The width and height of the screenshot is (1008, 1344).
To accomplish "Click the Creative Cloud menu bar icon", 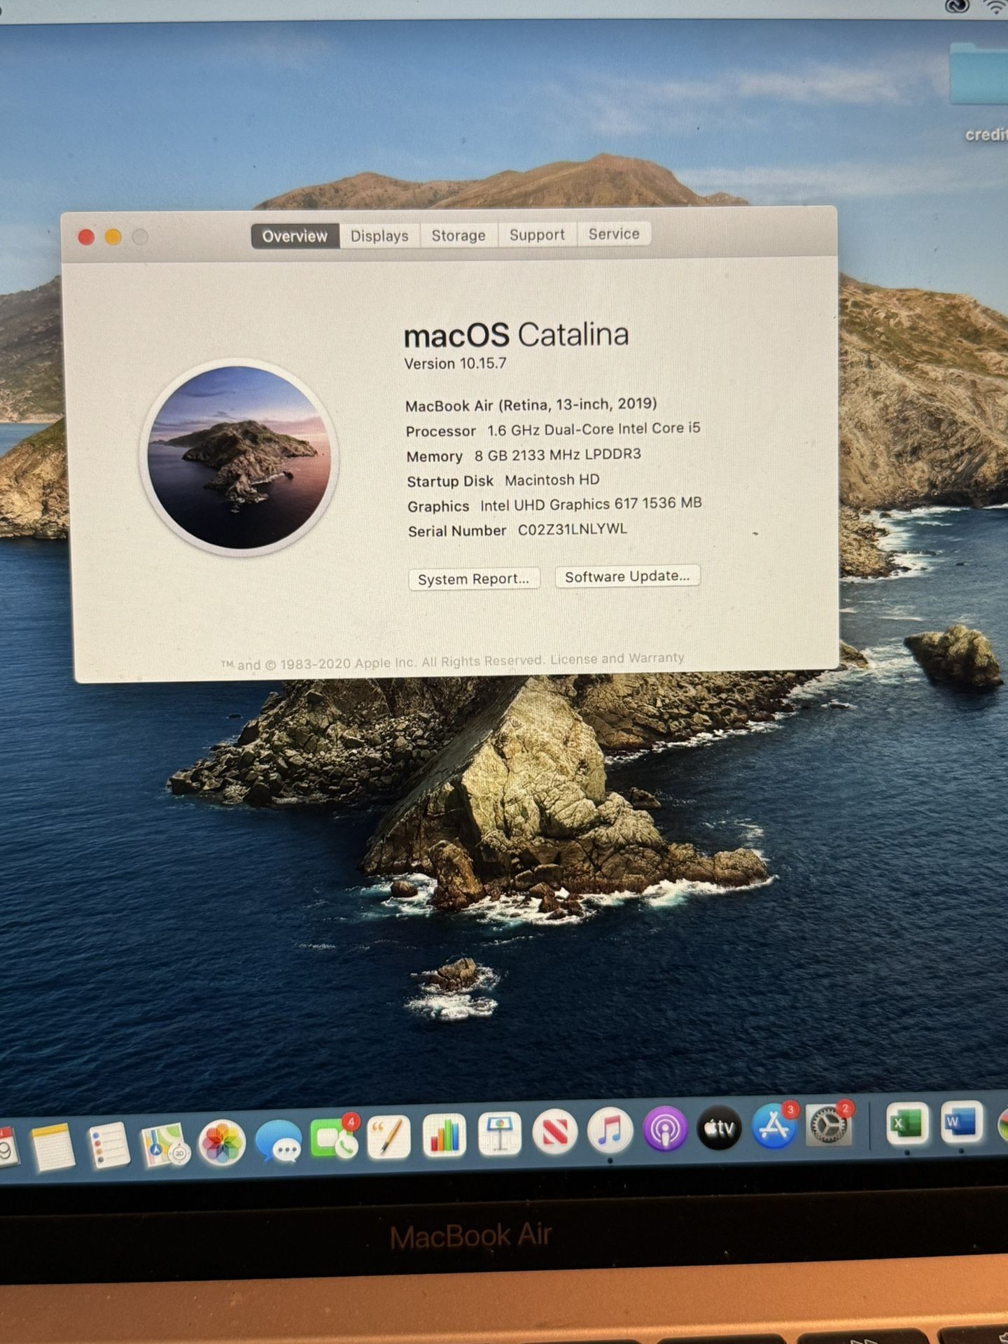I will coord(957,6).
